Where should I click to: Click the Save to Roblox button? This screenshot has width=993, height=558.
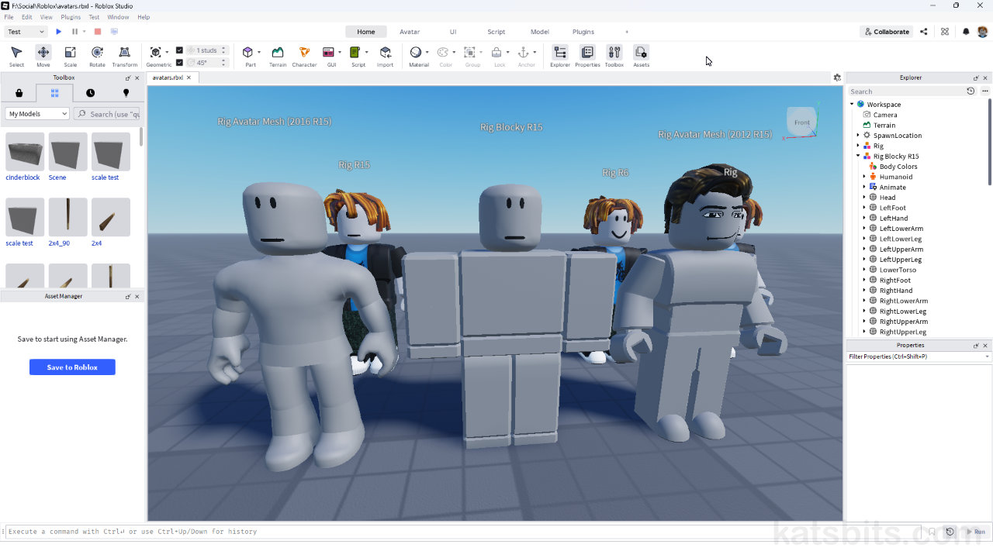pos(72,367)
